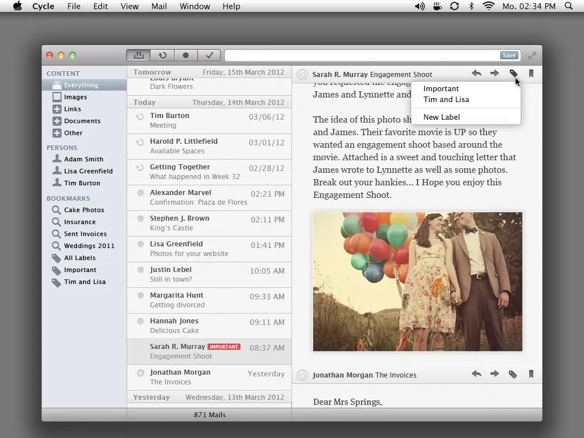Open the Apple menu

pyautogui.click(x=18, y=6)
